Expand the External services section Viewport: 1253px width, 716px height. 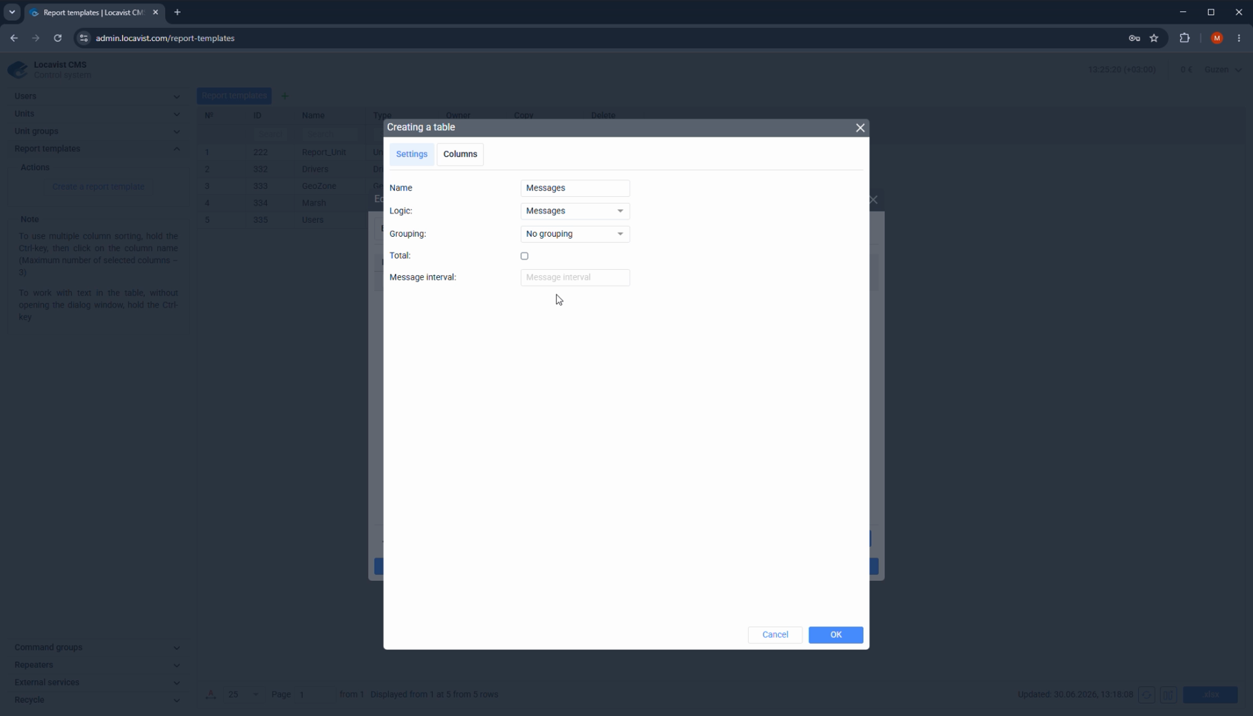point(97,683)
